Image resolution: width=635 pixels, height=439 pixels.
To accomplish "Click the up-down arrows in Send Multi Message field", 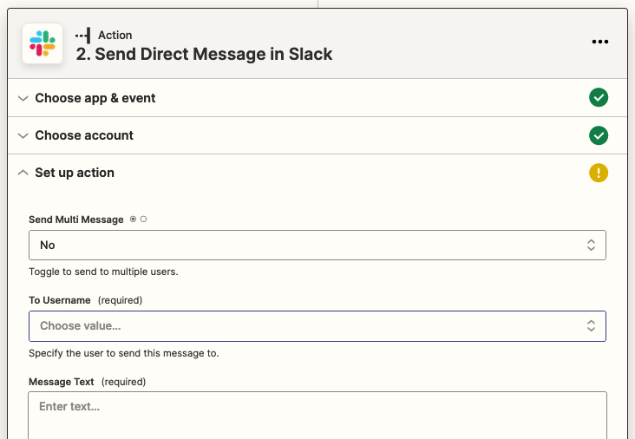I will [x=591, y=246].
